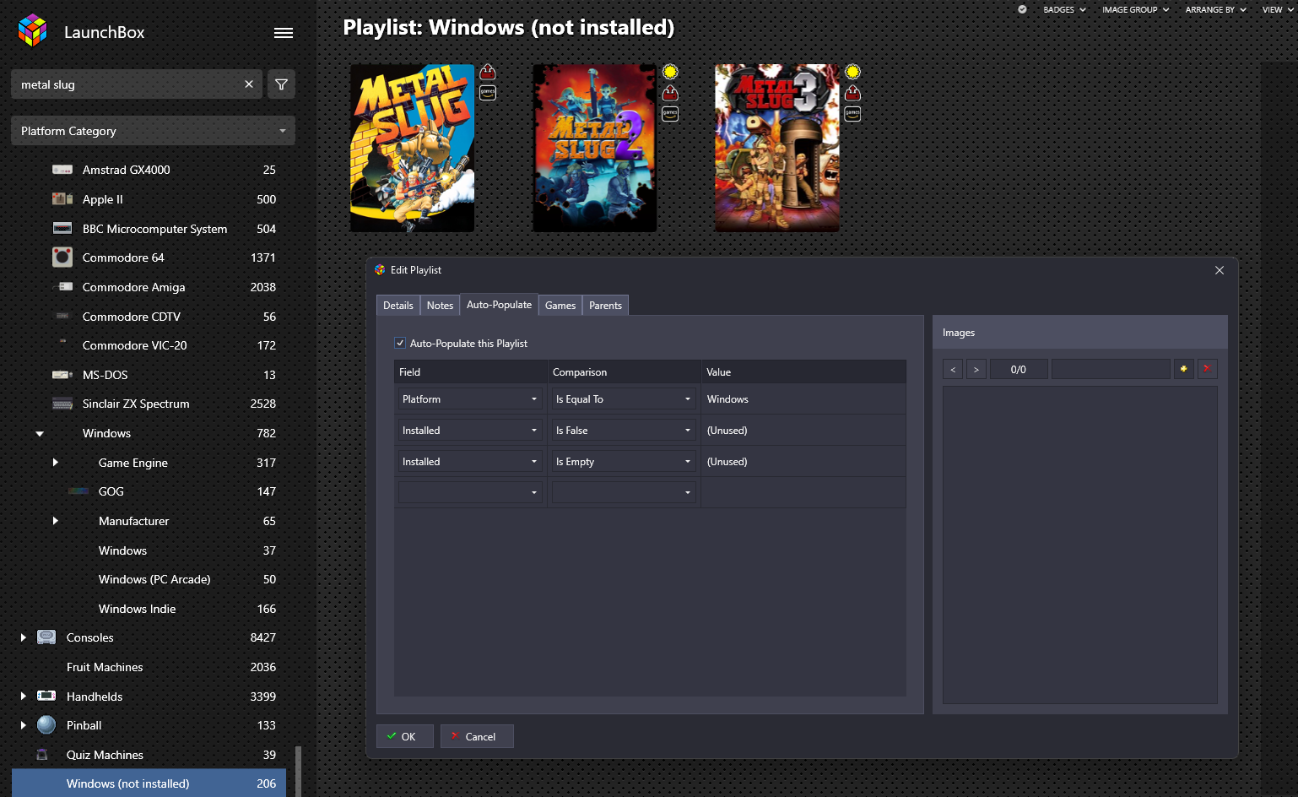The image size is (1298, 797).
Task: Click the upload badge beside Metal Slug 2
Action: point(670,93)
